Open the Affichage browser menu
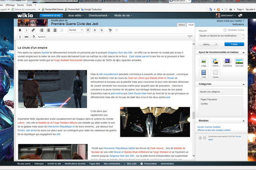256x170 pixels. tap(10, 5)
